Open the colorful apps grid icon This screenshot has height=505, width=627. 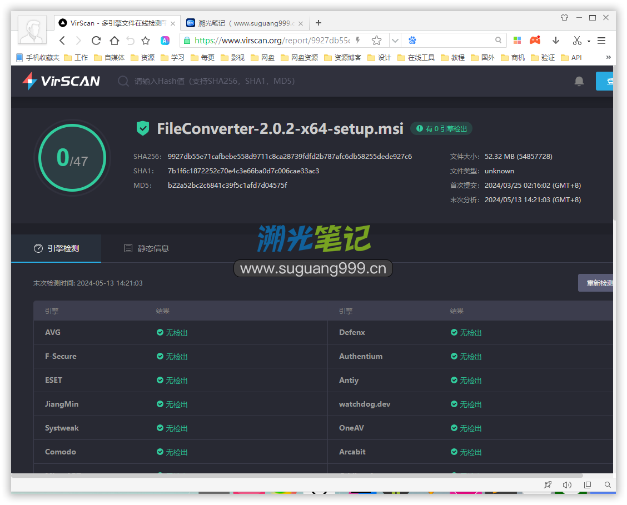pyautogui.click(x=517, y=41)
